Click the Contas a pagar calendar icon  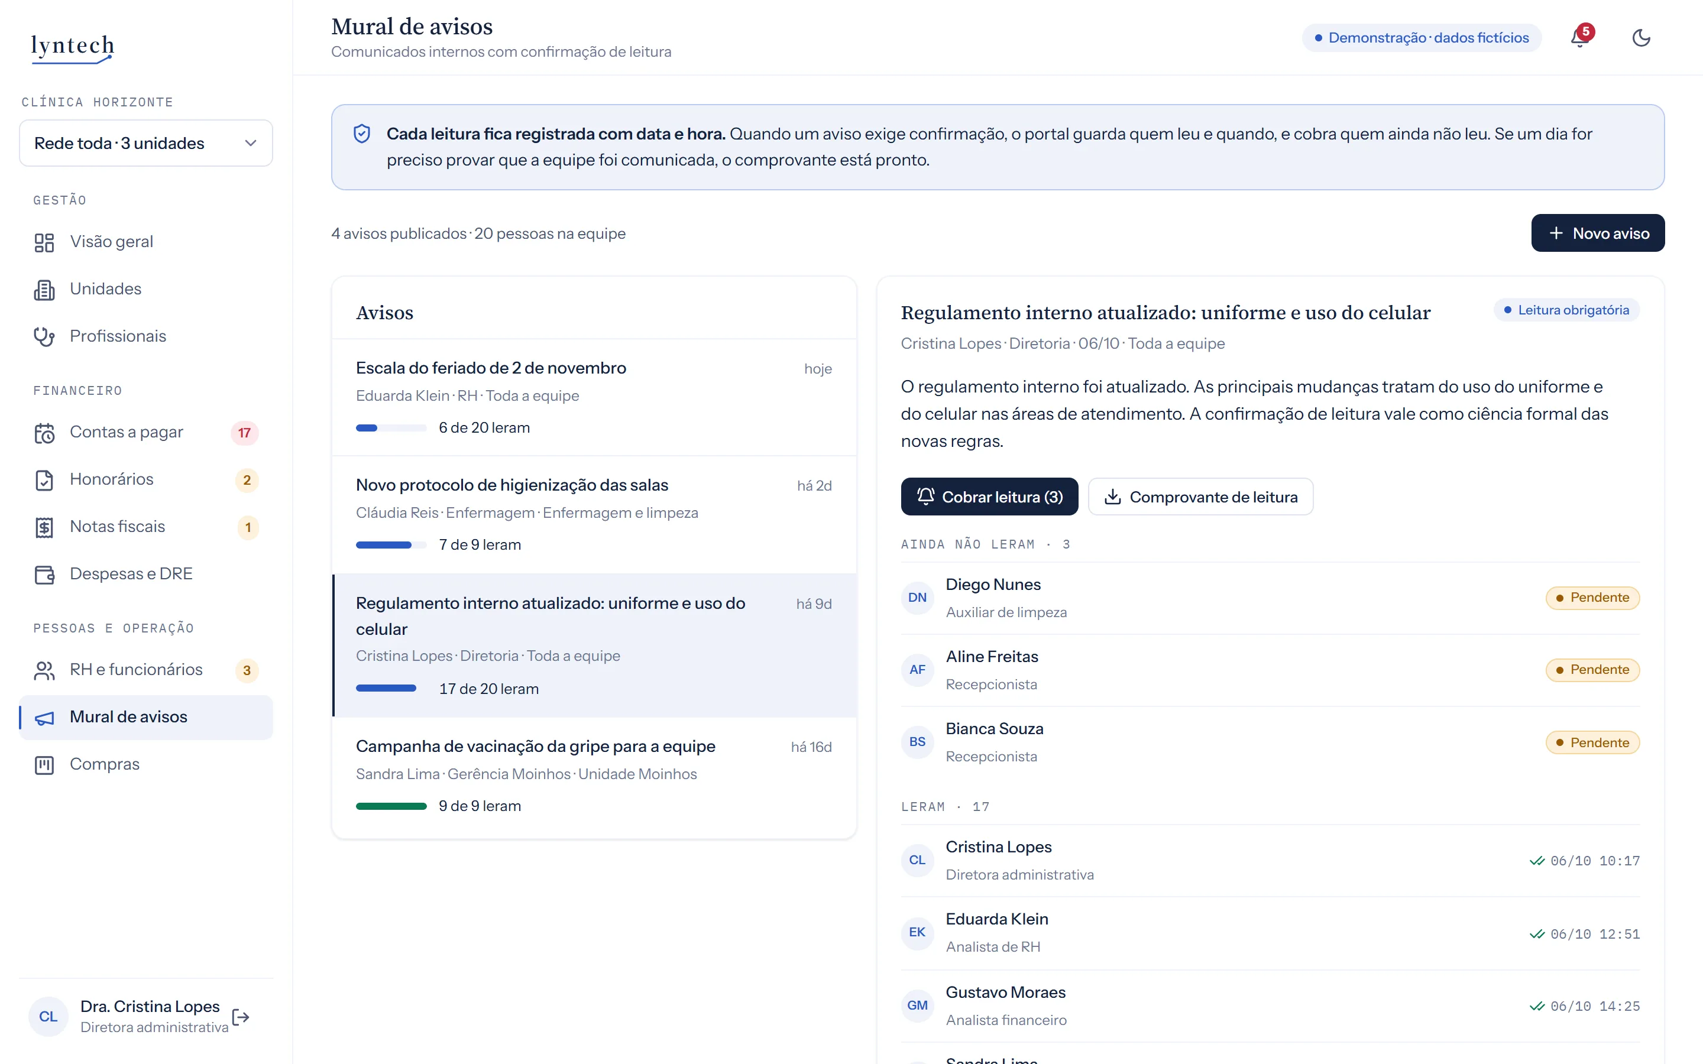tap(44, 433)
